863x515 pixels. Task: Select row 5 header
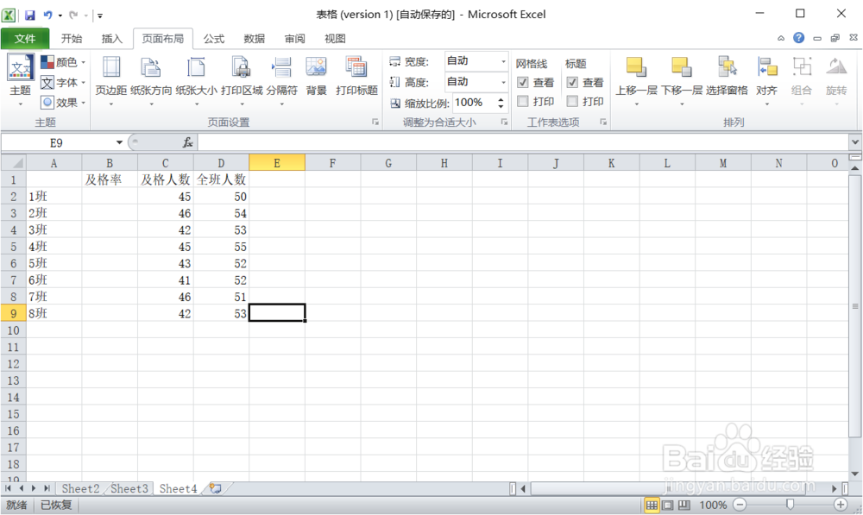click(13, 247)
